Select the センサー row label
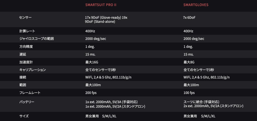This screenshot has height=121, width=257. click(x=25, y=18)
